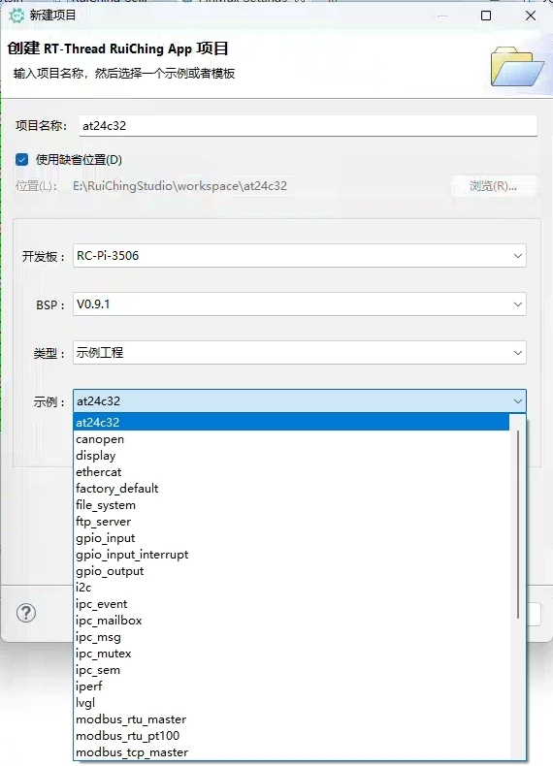Screen dimensions: 553x766
Task: Select ipc_mutex example
Action: [x=291, y=654]
